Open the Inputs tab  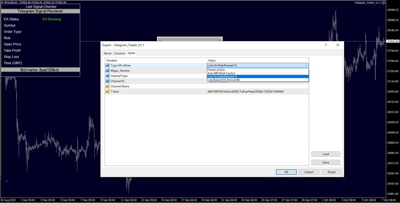(x=131, y=53)
